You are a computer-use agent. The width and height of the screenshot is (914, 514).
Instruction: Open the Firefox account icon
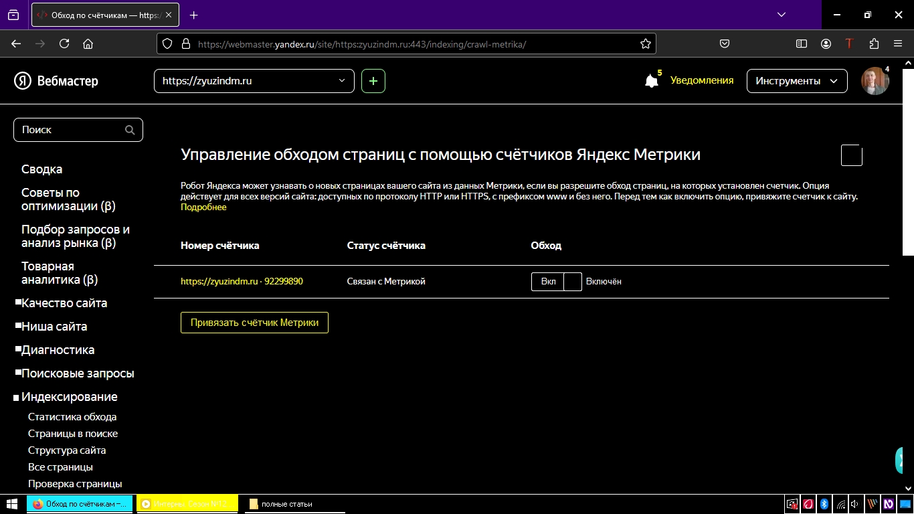826,44
